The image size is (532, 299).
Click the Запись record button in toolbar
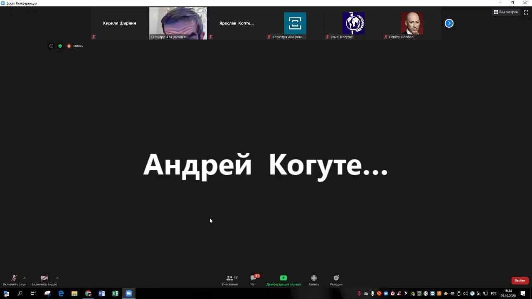coord(314,280)
